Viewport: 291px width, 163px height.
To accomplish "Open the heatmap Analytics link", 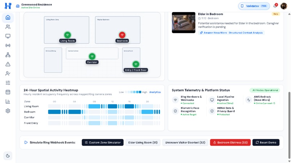I will [155, 92].
